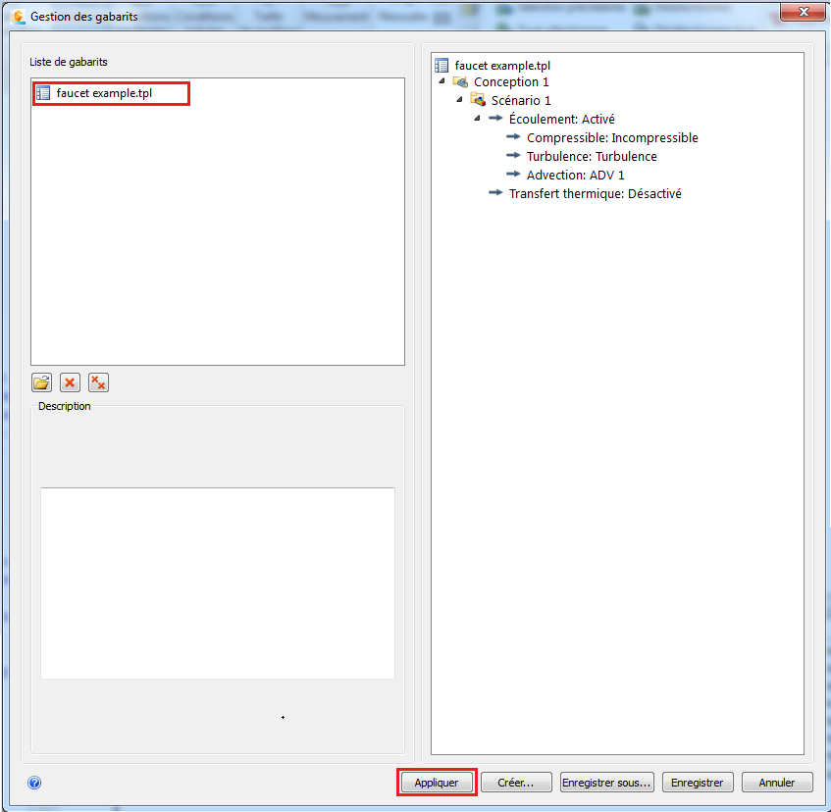
Task: Collapse the Conception 1 tree node
Action: pos(442,81)
